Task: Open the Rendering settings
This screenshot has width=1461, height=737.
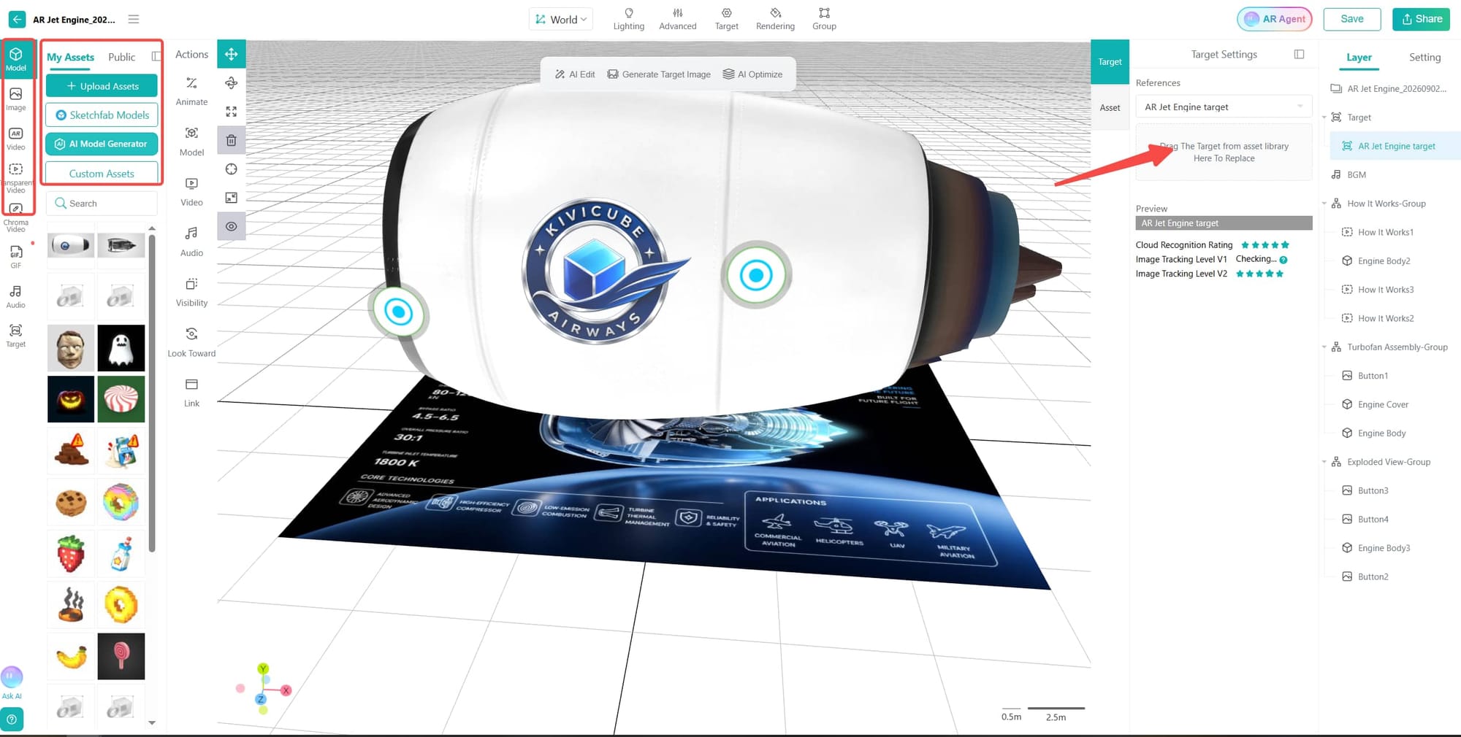Action: [x=775, y=19]
